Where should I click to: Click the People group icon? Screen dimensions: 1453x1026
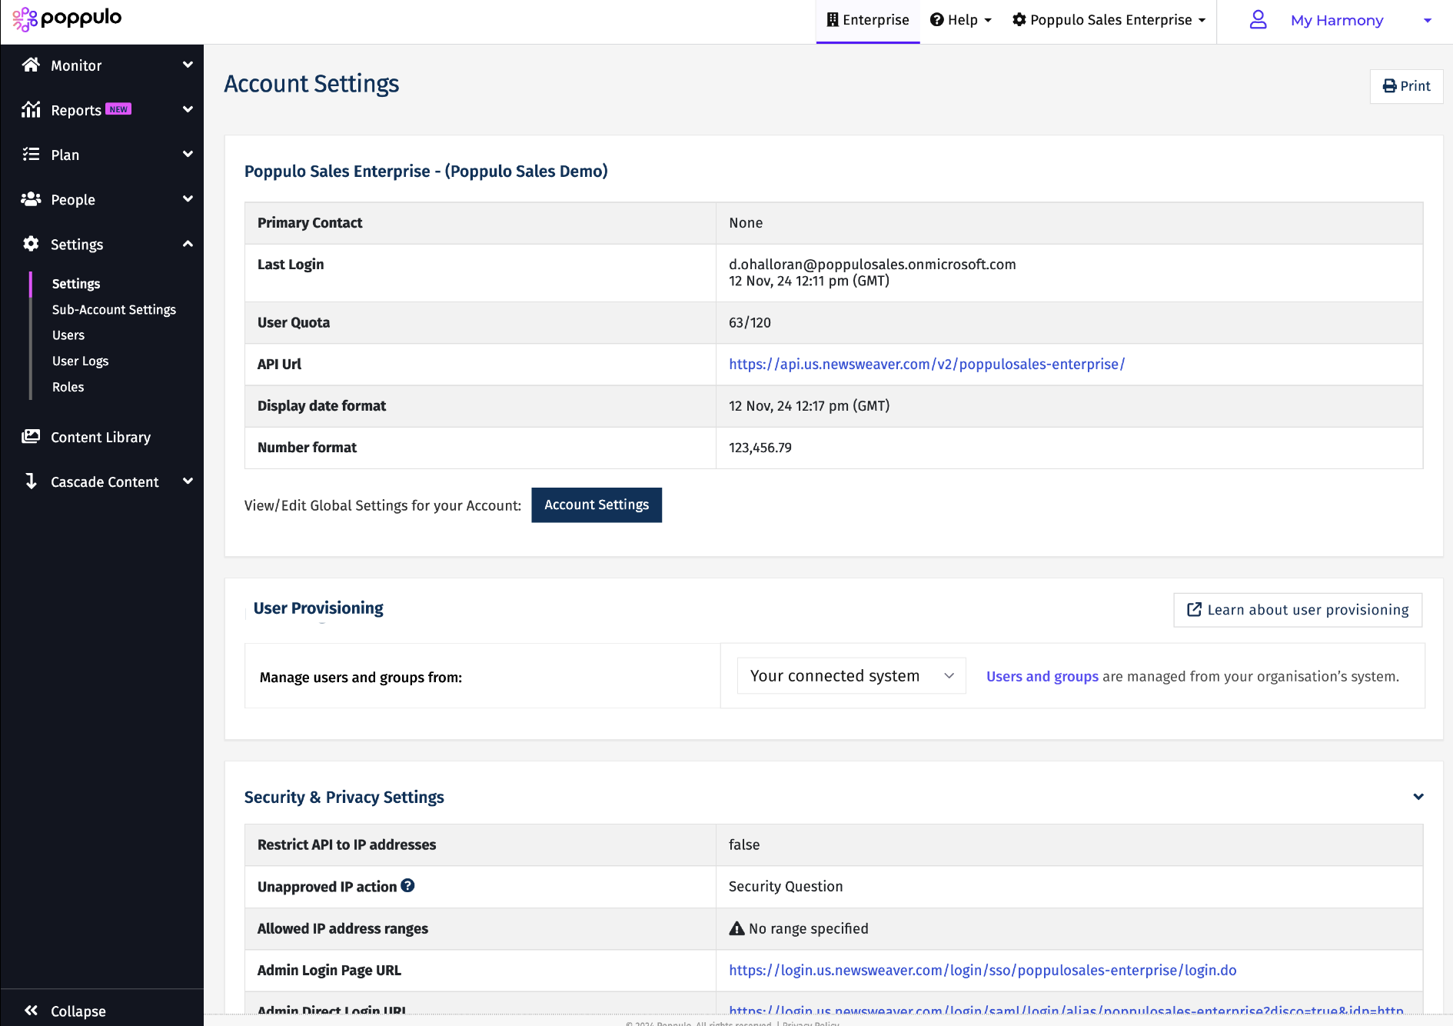tap(31, 199)
